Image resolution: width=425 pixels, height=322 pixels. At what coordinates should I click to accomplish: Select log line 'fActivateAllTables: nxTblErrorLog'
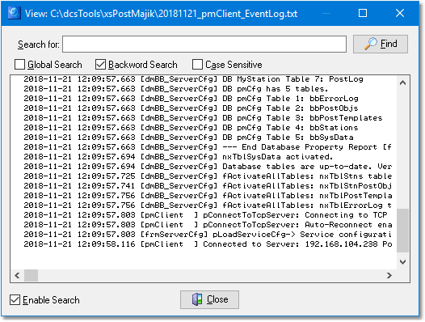pyautogui.click(x=208, y=205)
